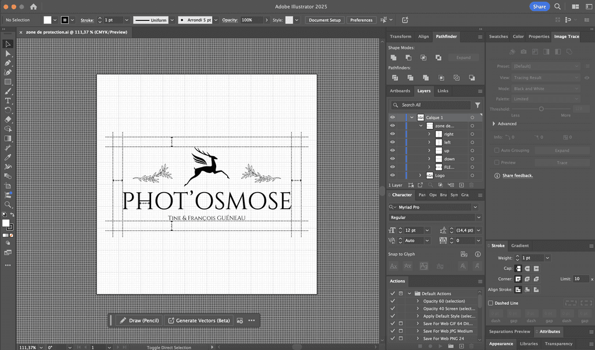The image size is (595, 350).
Task: Select the Type tool
Action: click(8, 100)
